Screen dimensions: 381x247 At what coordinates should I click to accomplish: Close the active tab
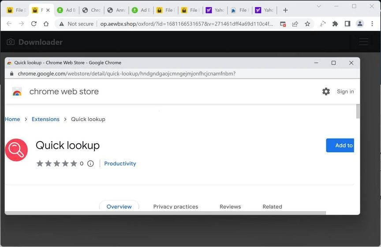click(48, 10)
